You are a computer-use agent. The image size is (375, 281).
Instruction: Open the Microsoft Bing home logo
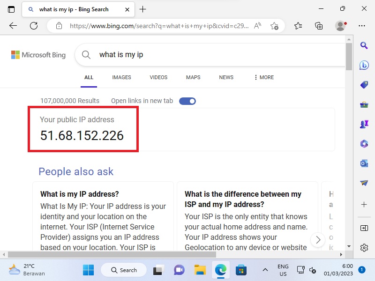(x=38, y=55)
